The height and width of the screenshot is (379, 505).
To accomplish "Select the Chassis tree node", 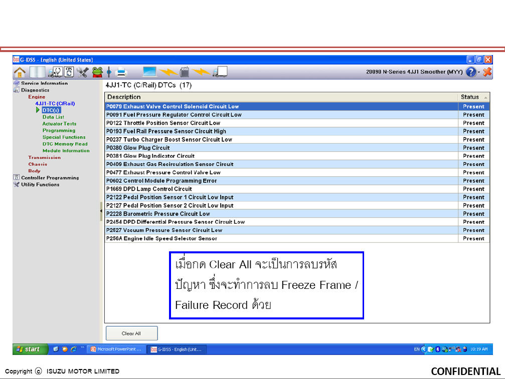I will (x=37, y=164).
